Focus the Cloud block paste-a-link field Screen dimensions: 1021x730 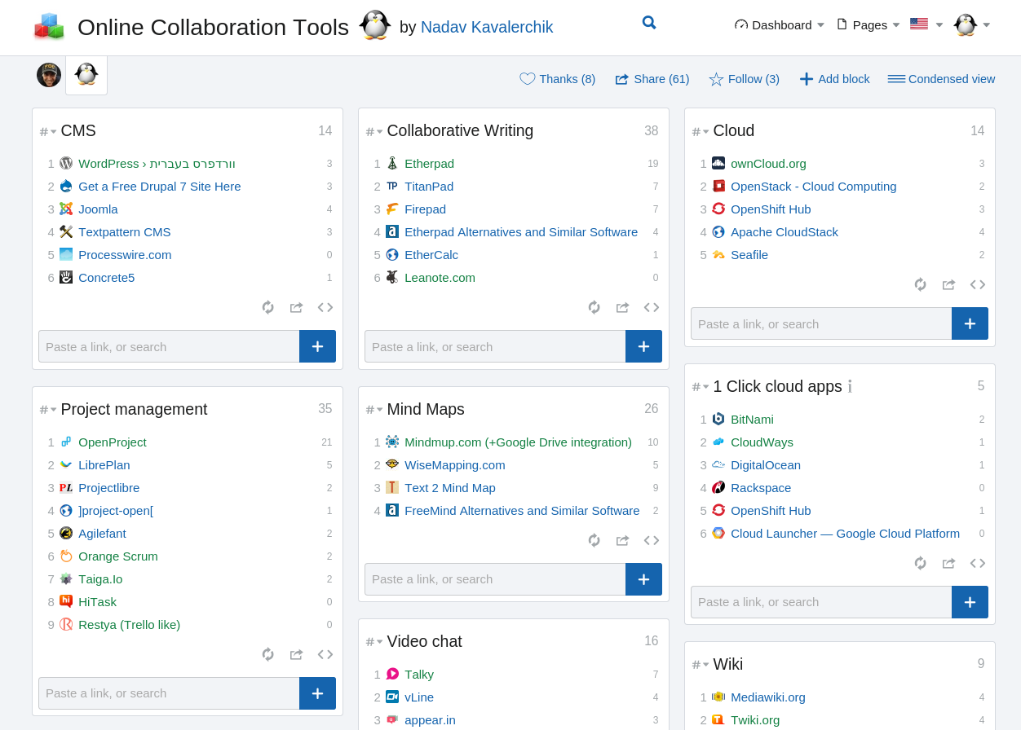[x=821, y=323]
